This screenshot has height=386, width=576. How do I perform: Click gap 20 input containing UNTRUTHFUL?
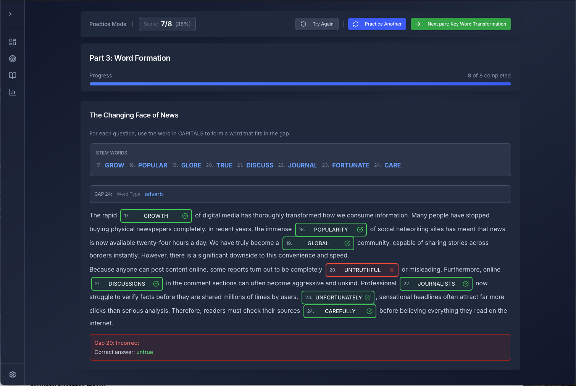362,270
